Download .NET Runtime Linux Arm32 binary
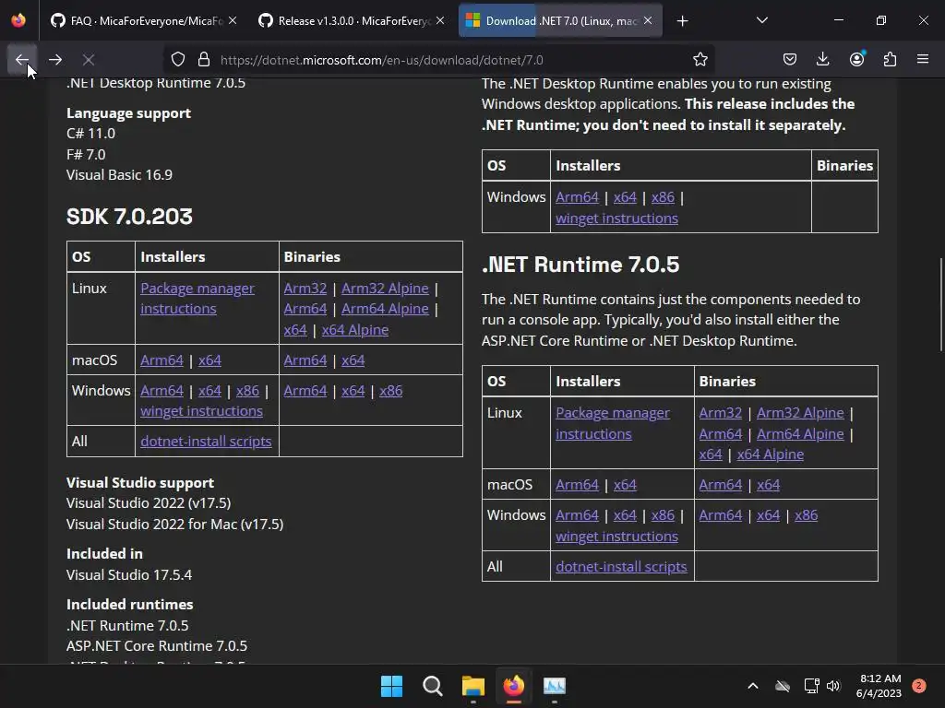945x708 pixels. 720,413
